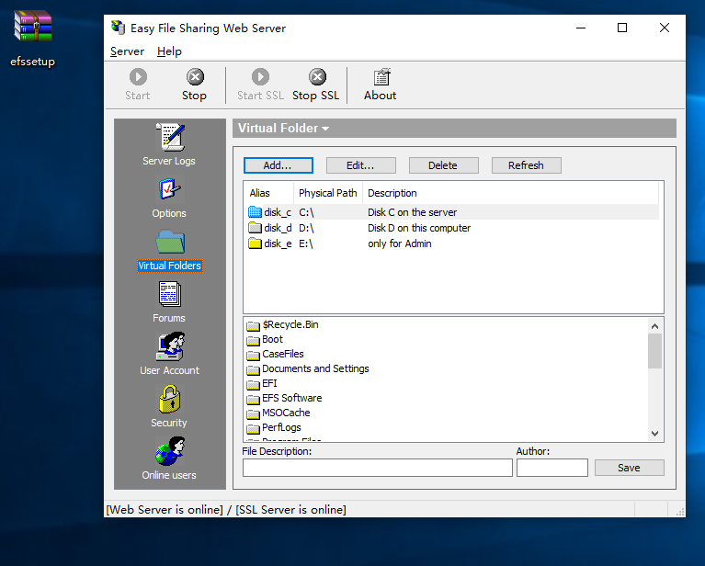Screen dimensions: 705x566
Task: Click the Author input field
Action: 552,468
